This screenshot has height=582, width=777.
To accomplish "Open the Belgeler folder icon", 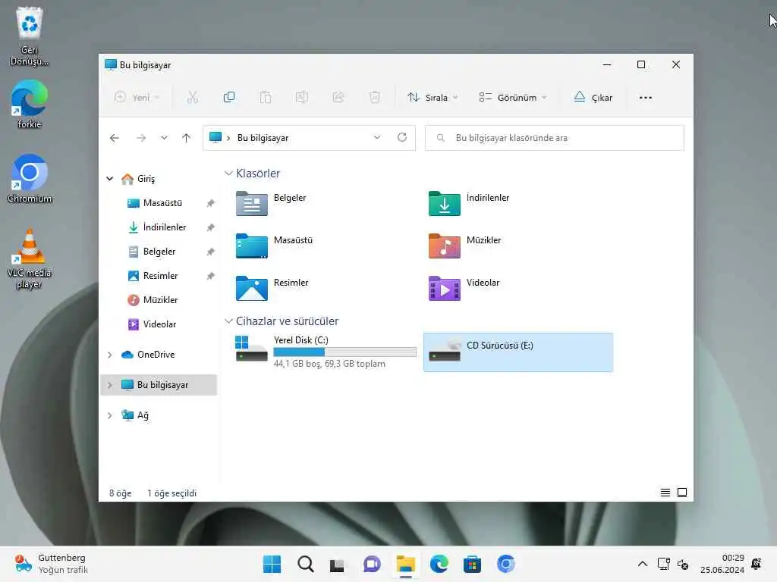I will 252,203.
